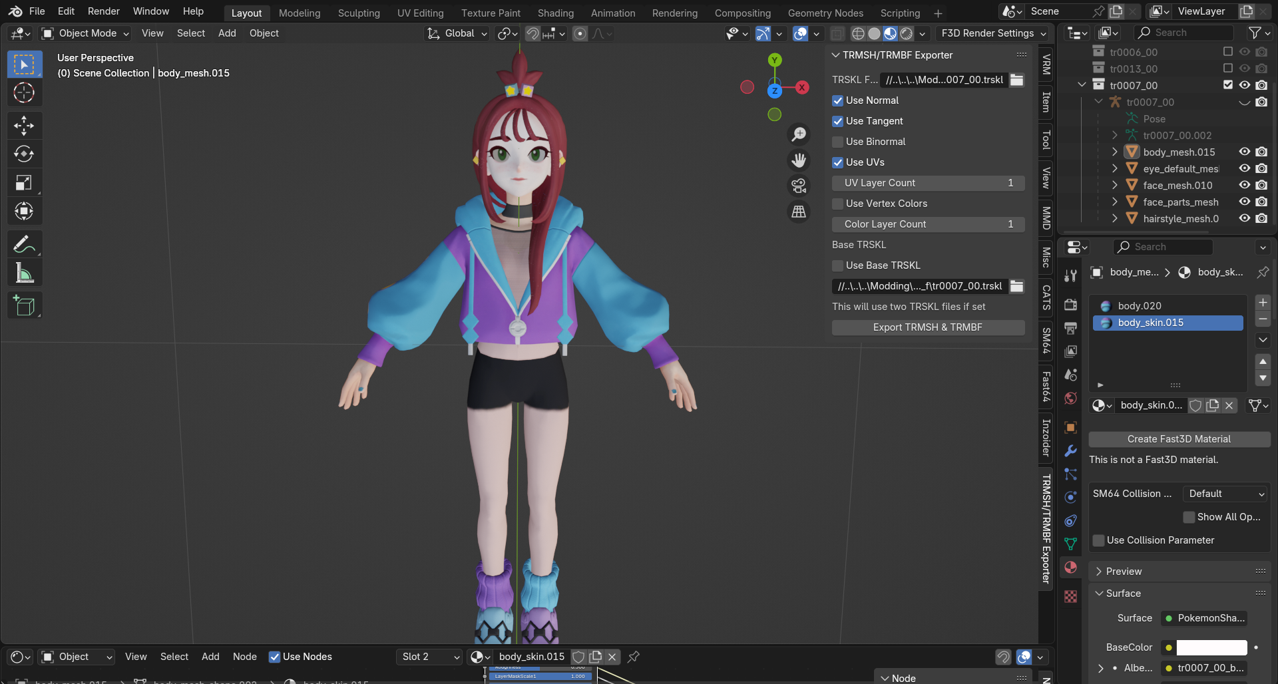Activate the Rotate tool
1278x684 pixels.
pyautogui.click(x=24, y=154)
